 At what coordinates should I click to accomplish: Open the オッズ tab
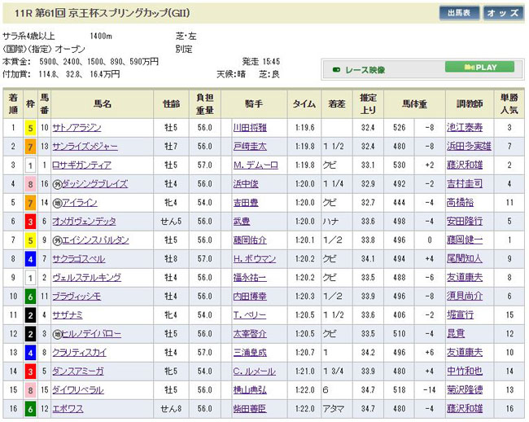504,13
